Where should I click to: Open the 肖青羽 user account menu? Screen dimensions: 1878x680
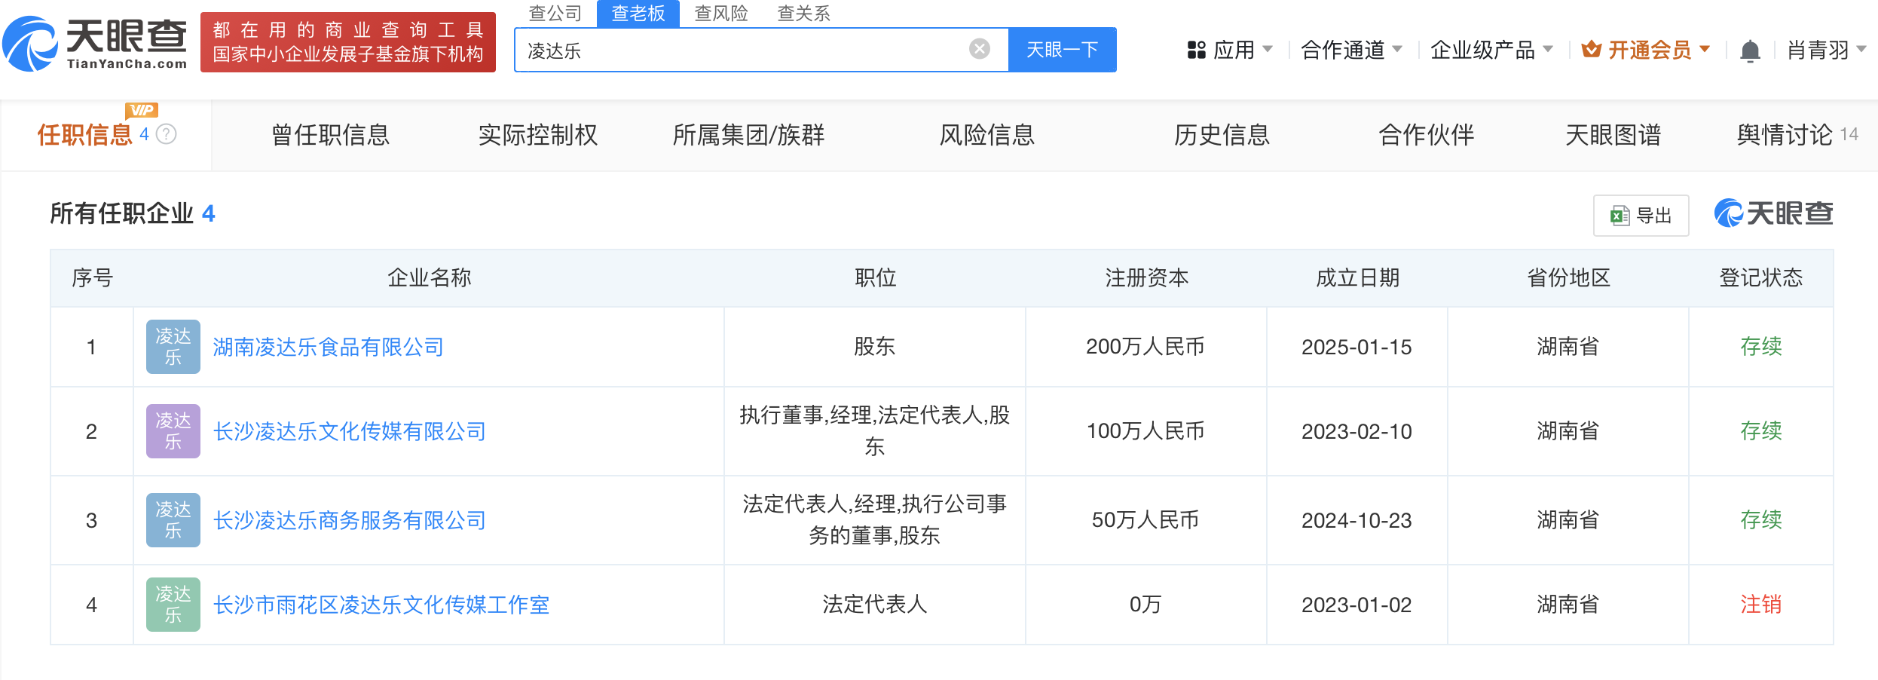[x=1827, y=50]
